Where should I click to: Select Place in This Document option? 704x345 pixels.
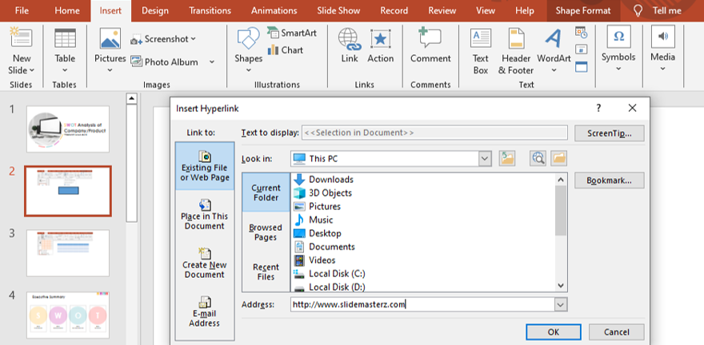204,215
